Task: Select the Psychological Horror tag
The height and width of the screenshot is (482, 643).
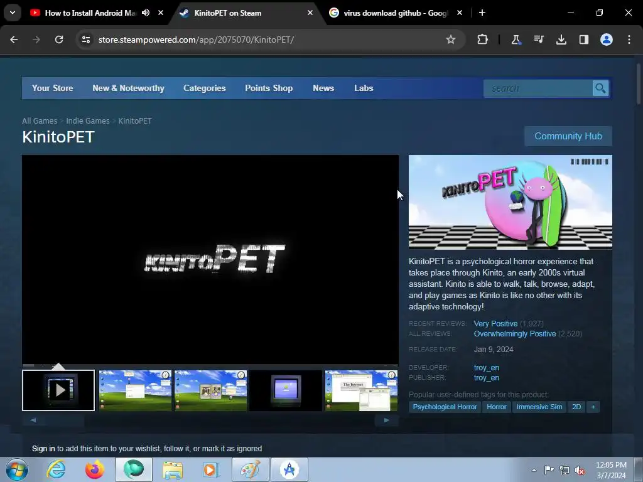Action: (x=445, y=407)
